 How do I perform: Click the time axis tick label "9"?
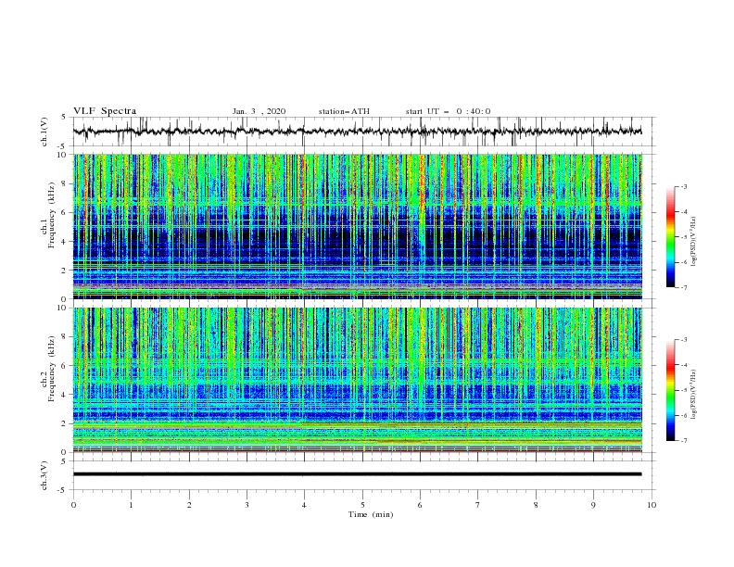593,505
